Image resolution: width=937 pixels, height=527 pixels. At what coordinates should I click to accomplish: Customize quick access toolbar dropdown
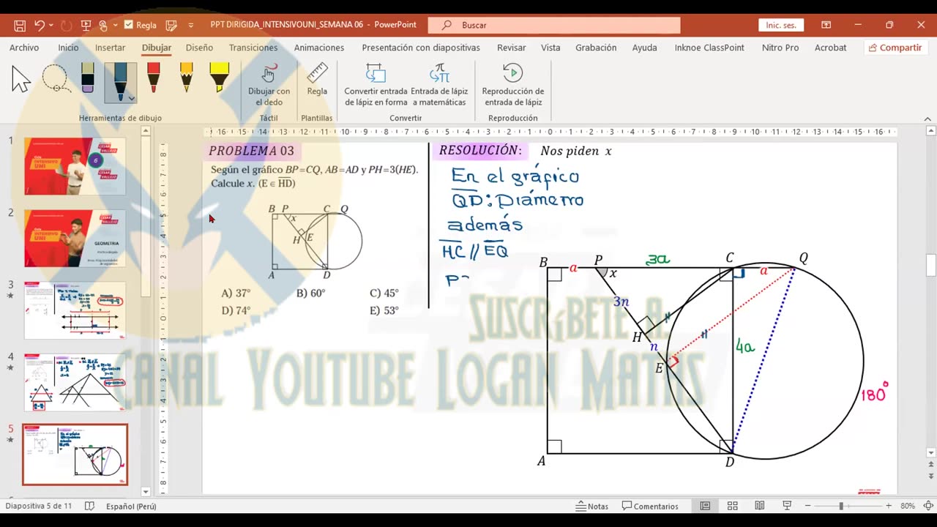point(191,25)
